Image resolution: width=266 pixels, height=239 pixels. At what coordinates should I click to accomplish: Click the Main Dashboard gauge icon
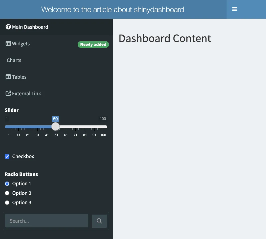click(x=8, y=27)
